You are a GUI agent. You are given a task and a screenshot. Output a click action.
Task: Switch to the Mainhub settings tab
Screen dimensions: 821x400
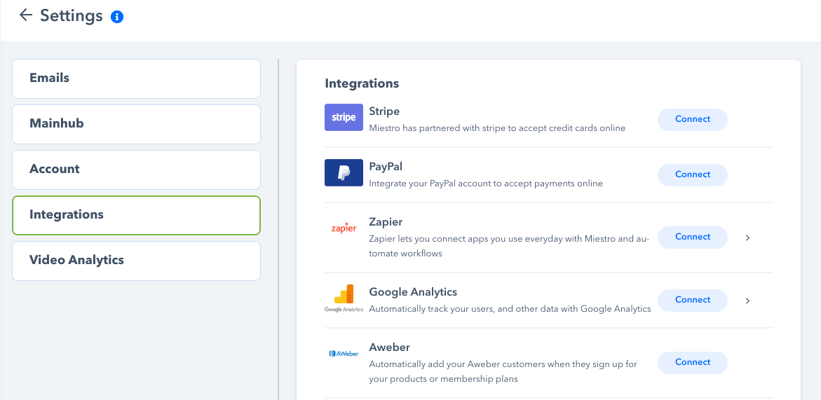pyautogui.click(x=136, y=124)
